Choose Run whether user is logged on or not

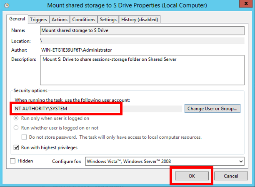pyautogui.click(x=17, y=128)
